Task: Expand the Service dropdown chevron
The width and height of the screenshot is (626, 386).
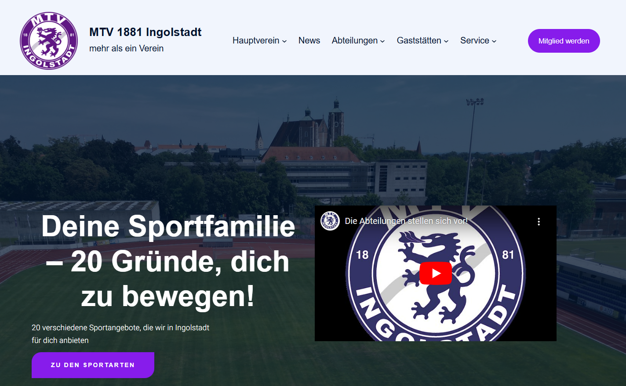Action: click(x=494, y=41)
